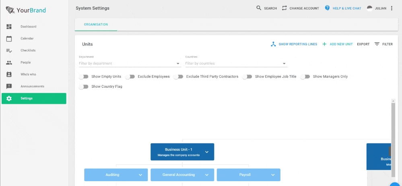The height and width of the screenshot is (186, 402).
Task: Toggle Exclude Employees switch
Action: (130, 76)
